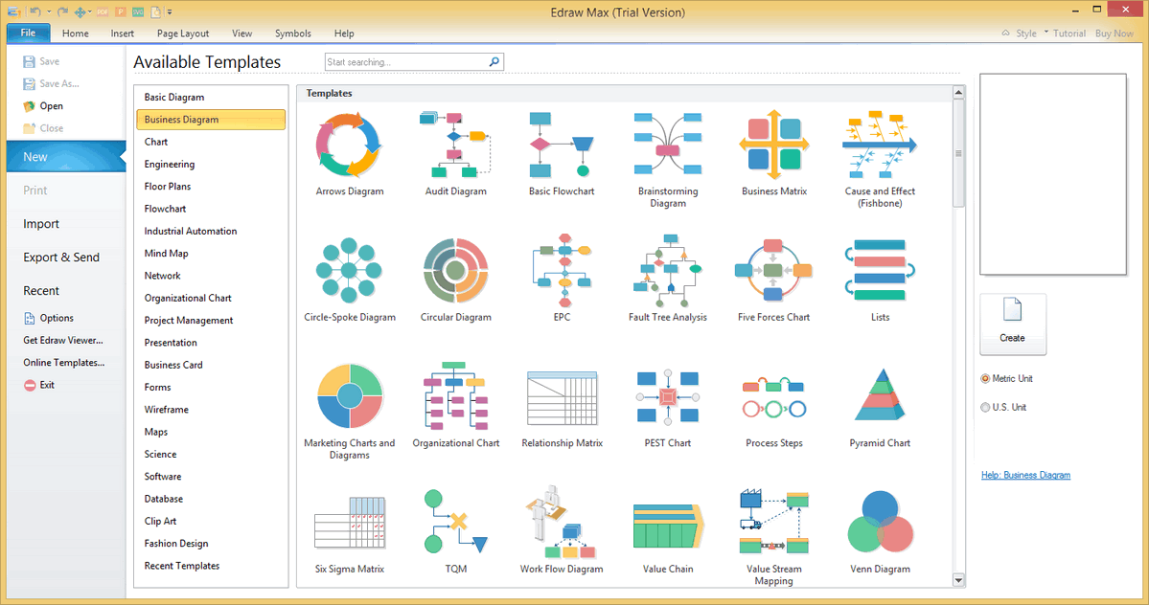Screen dimensions: 1149x605
Task: Open the Help: Business Diagram link
Action: pos(1025,476)
